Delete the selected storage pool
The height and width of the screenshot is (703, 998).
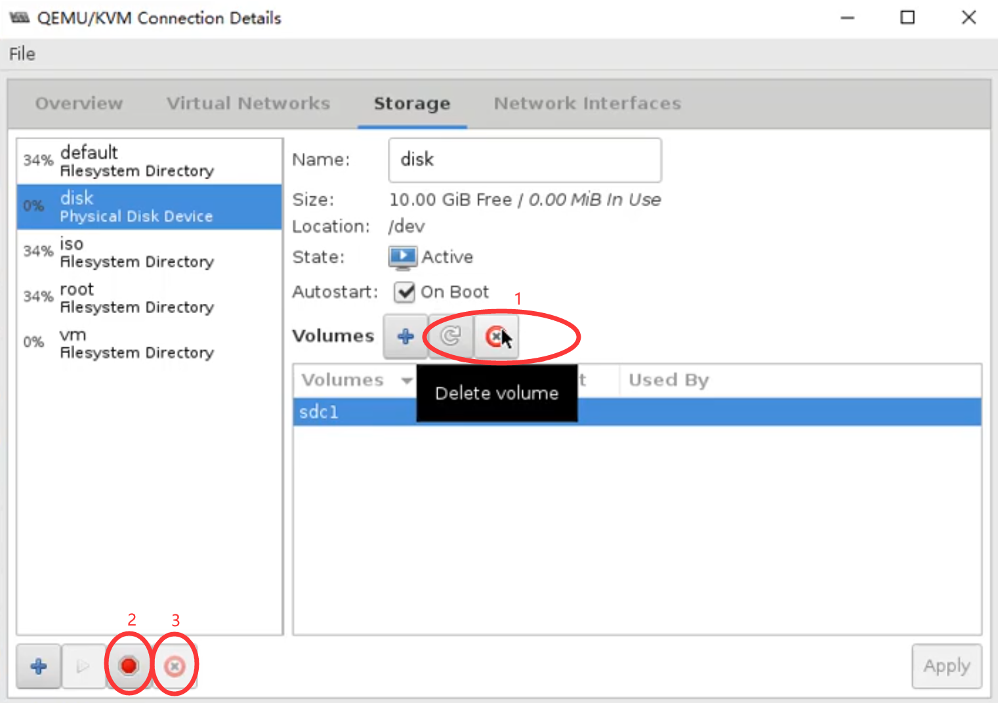click(175, 666)
